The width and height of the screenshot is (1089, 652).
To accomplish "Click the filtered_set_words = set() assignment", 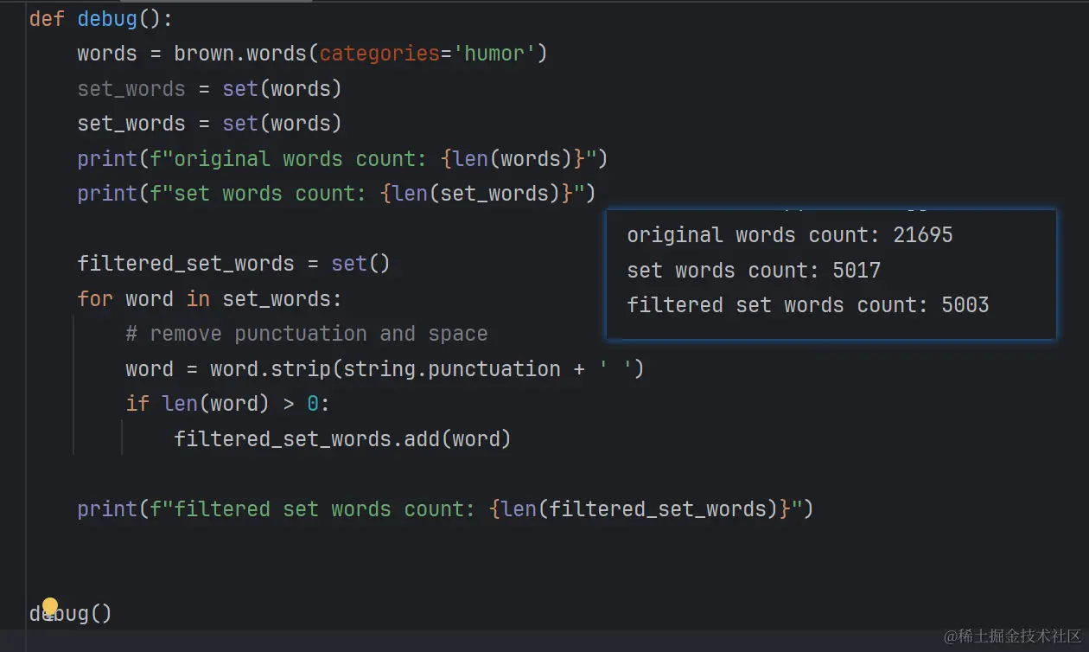I will point(233,264).
